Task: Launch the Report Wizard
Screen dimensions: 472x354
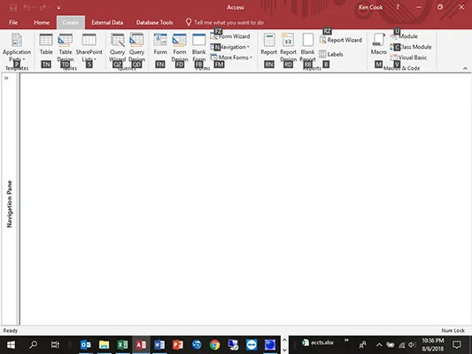Action: click(x=341, y=40)
